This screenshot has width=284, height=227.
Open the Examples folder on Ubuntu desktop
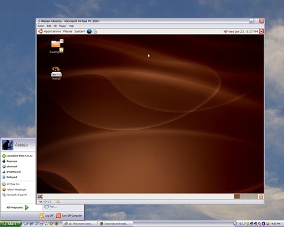tap(57, 47)
